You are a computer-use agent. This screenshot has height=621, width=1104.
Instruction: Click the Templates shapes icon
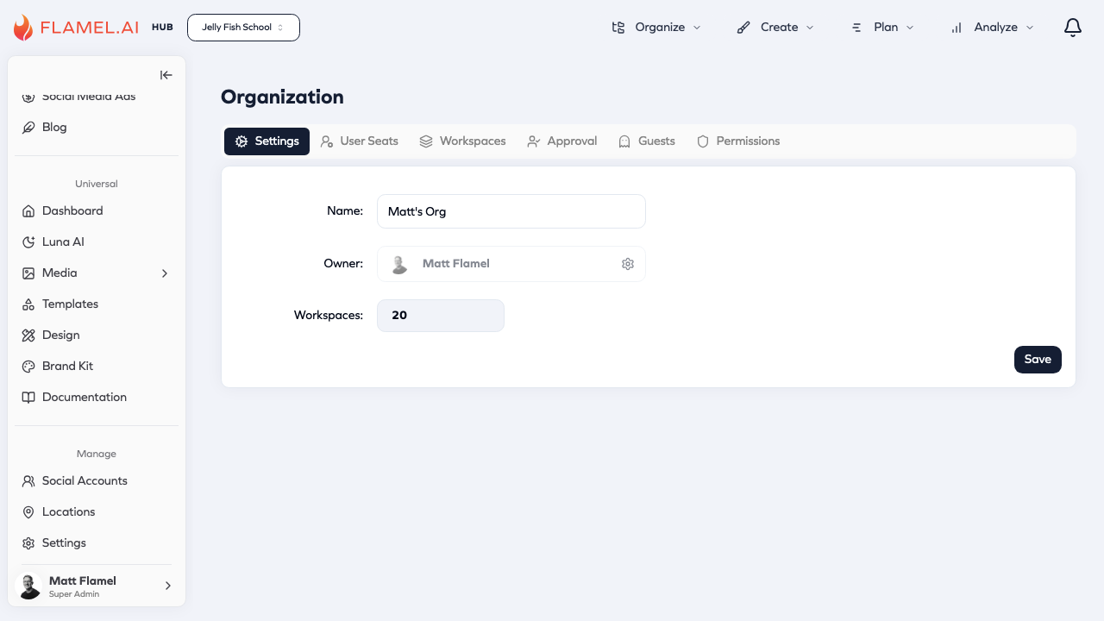28,304
